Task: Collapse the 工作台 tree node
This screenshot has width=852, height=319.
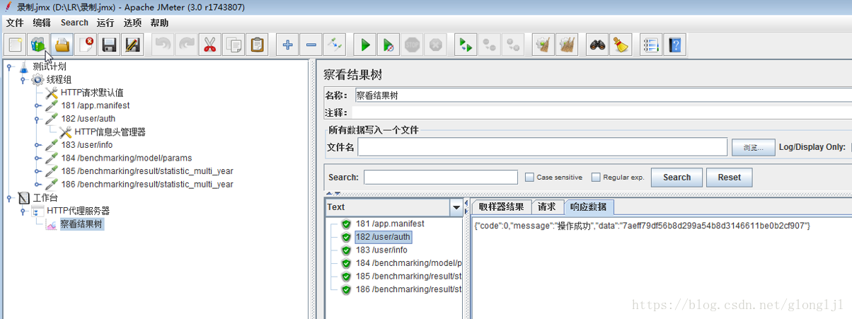Action: tap(10, 198)
